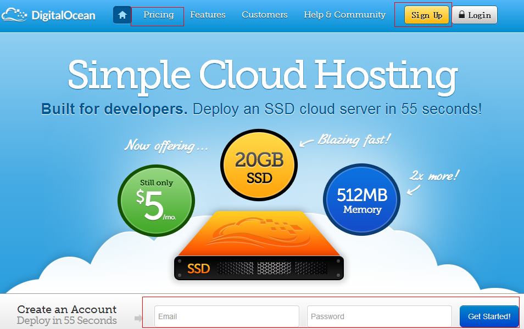Open Help & Community section
The width and height of the screenshot is (524, 329).
point(344,15)
